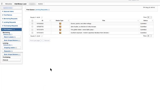Click book media icon for Jane Austen row
This screenshot has height=90, width=160.
(x=60, y=27)
